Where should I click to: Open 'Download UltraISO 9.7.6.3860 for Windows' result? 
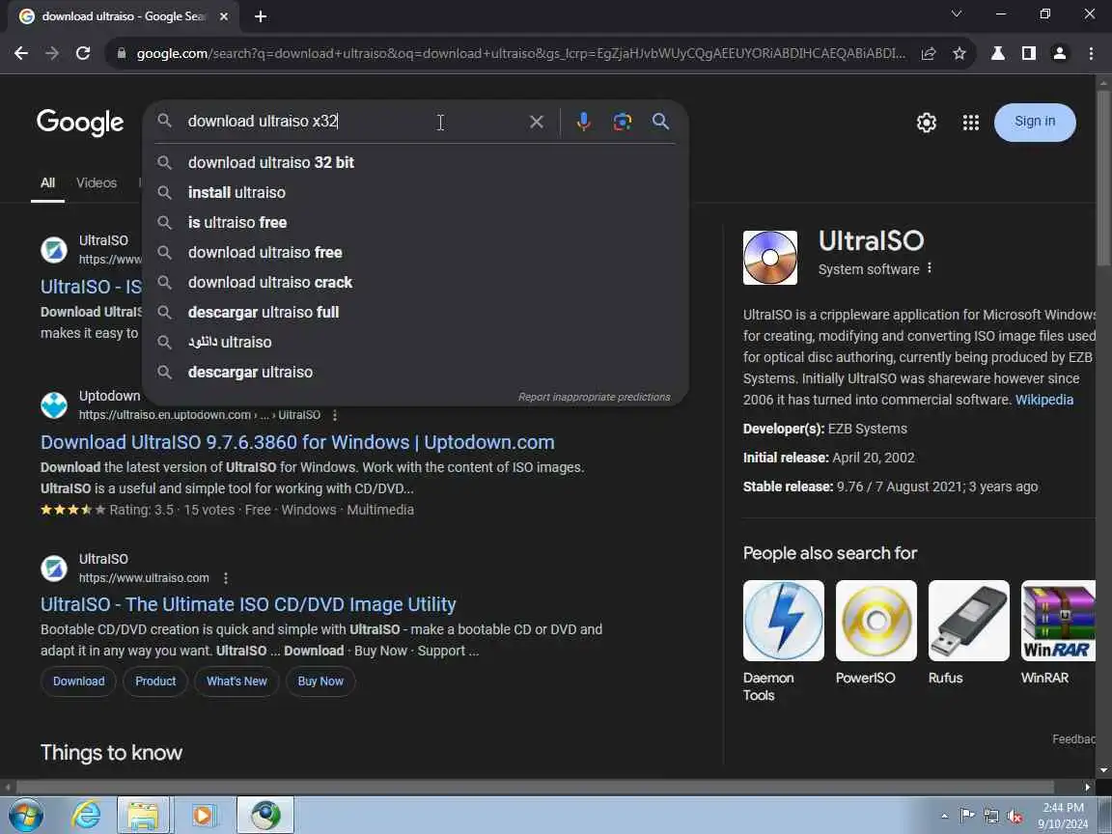297,442
